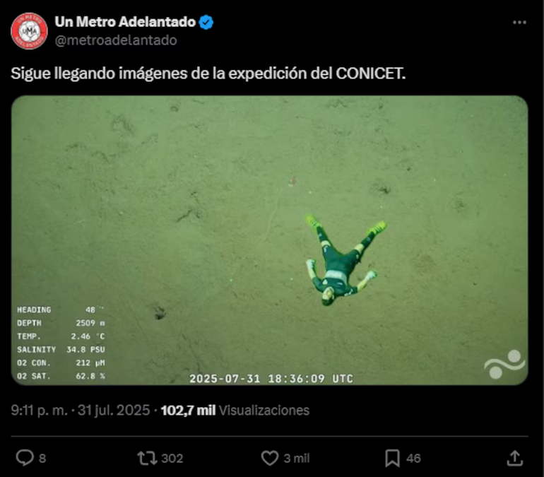
Task: Click the wave logo watermark in the image
Action: [505, 364]
